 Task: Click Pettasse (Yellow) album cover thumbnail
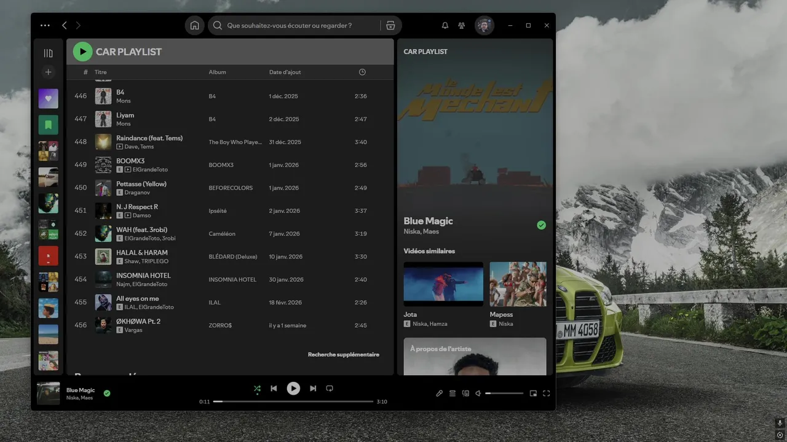click(x=103, y=188)
